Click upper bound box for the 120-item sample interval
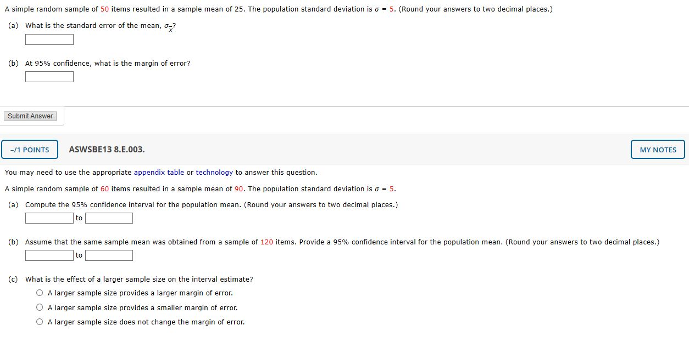Viewport: 689px width, 348px height. (x=109, y=255)
